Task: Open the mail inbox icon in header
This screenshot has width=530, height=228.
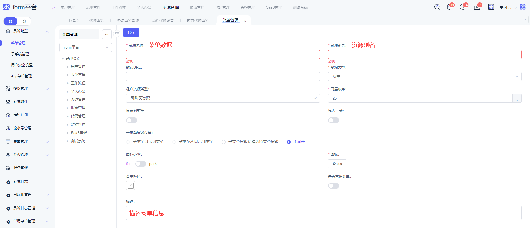Action: click(477, 7)
